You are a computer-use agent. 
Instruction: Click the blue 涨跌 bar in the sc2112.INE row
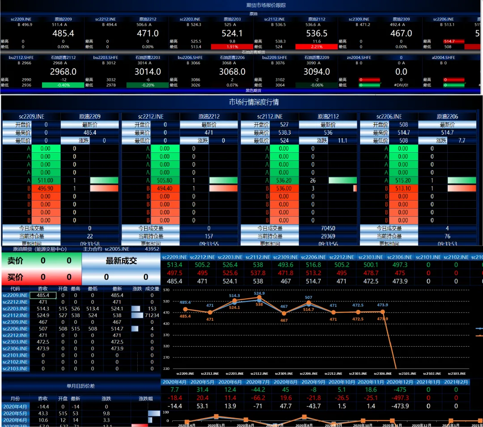click(137, 315)
